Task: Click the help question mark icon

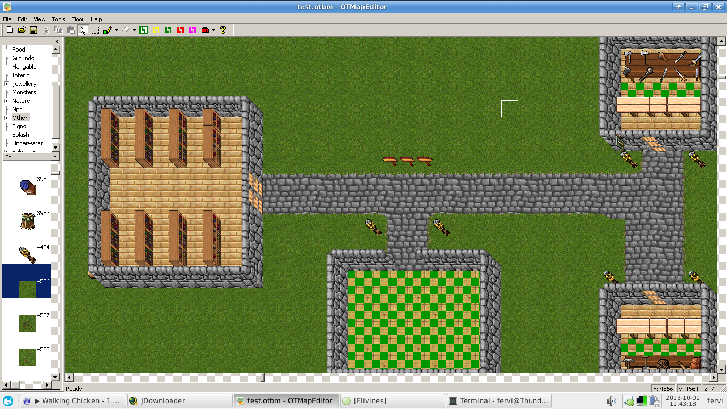Action: (223, 30)
